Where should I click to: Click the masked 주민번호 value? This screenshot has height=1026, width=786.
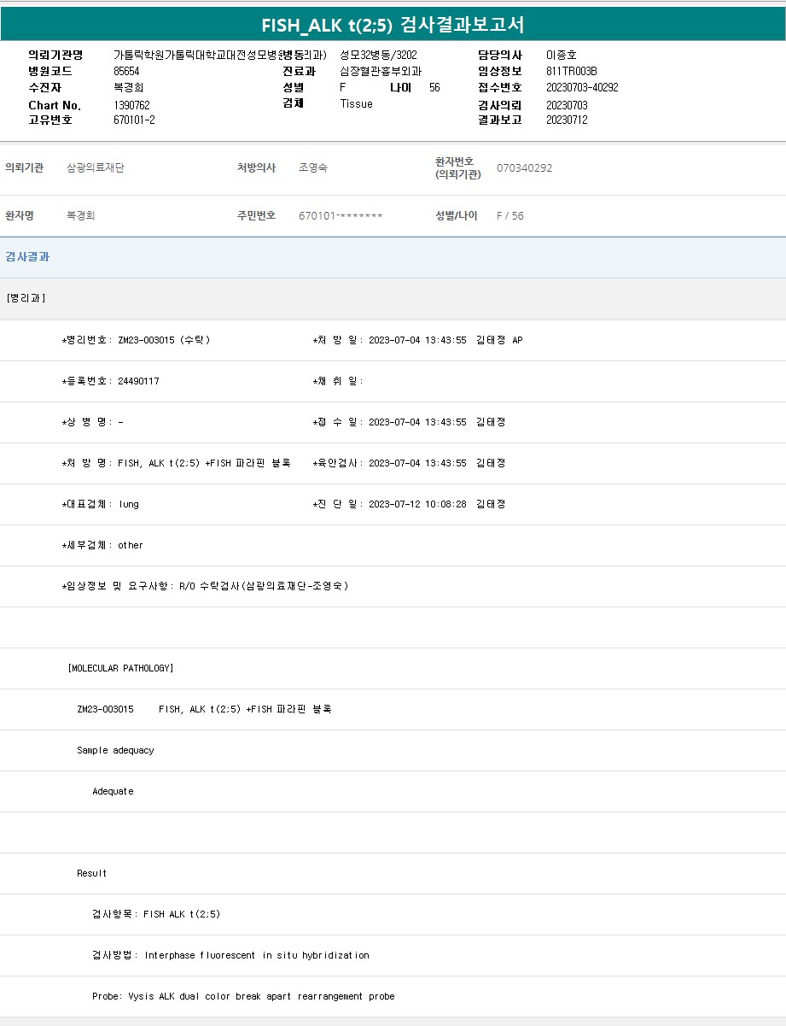[341, 216]
